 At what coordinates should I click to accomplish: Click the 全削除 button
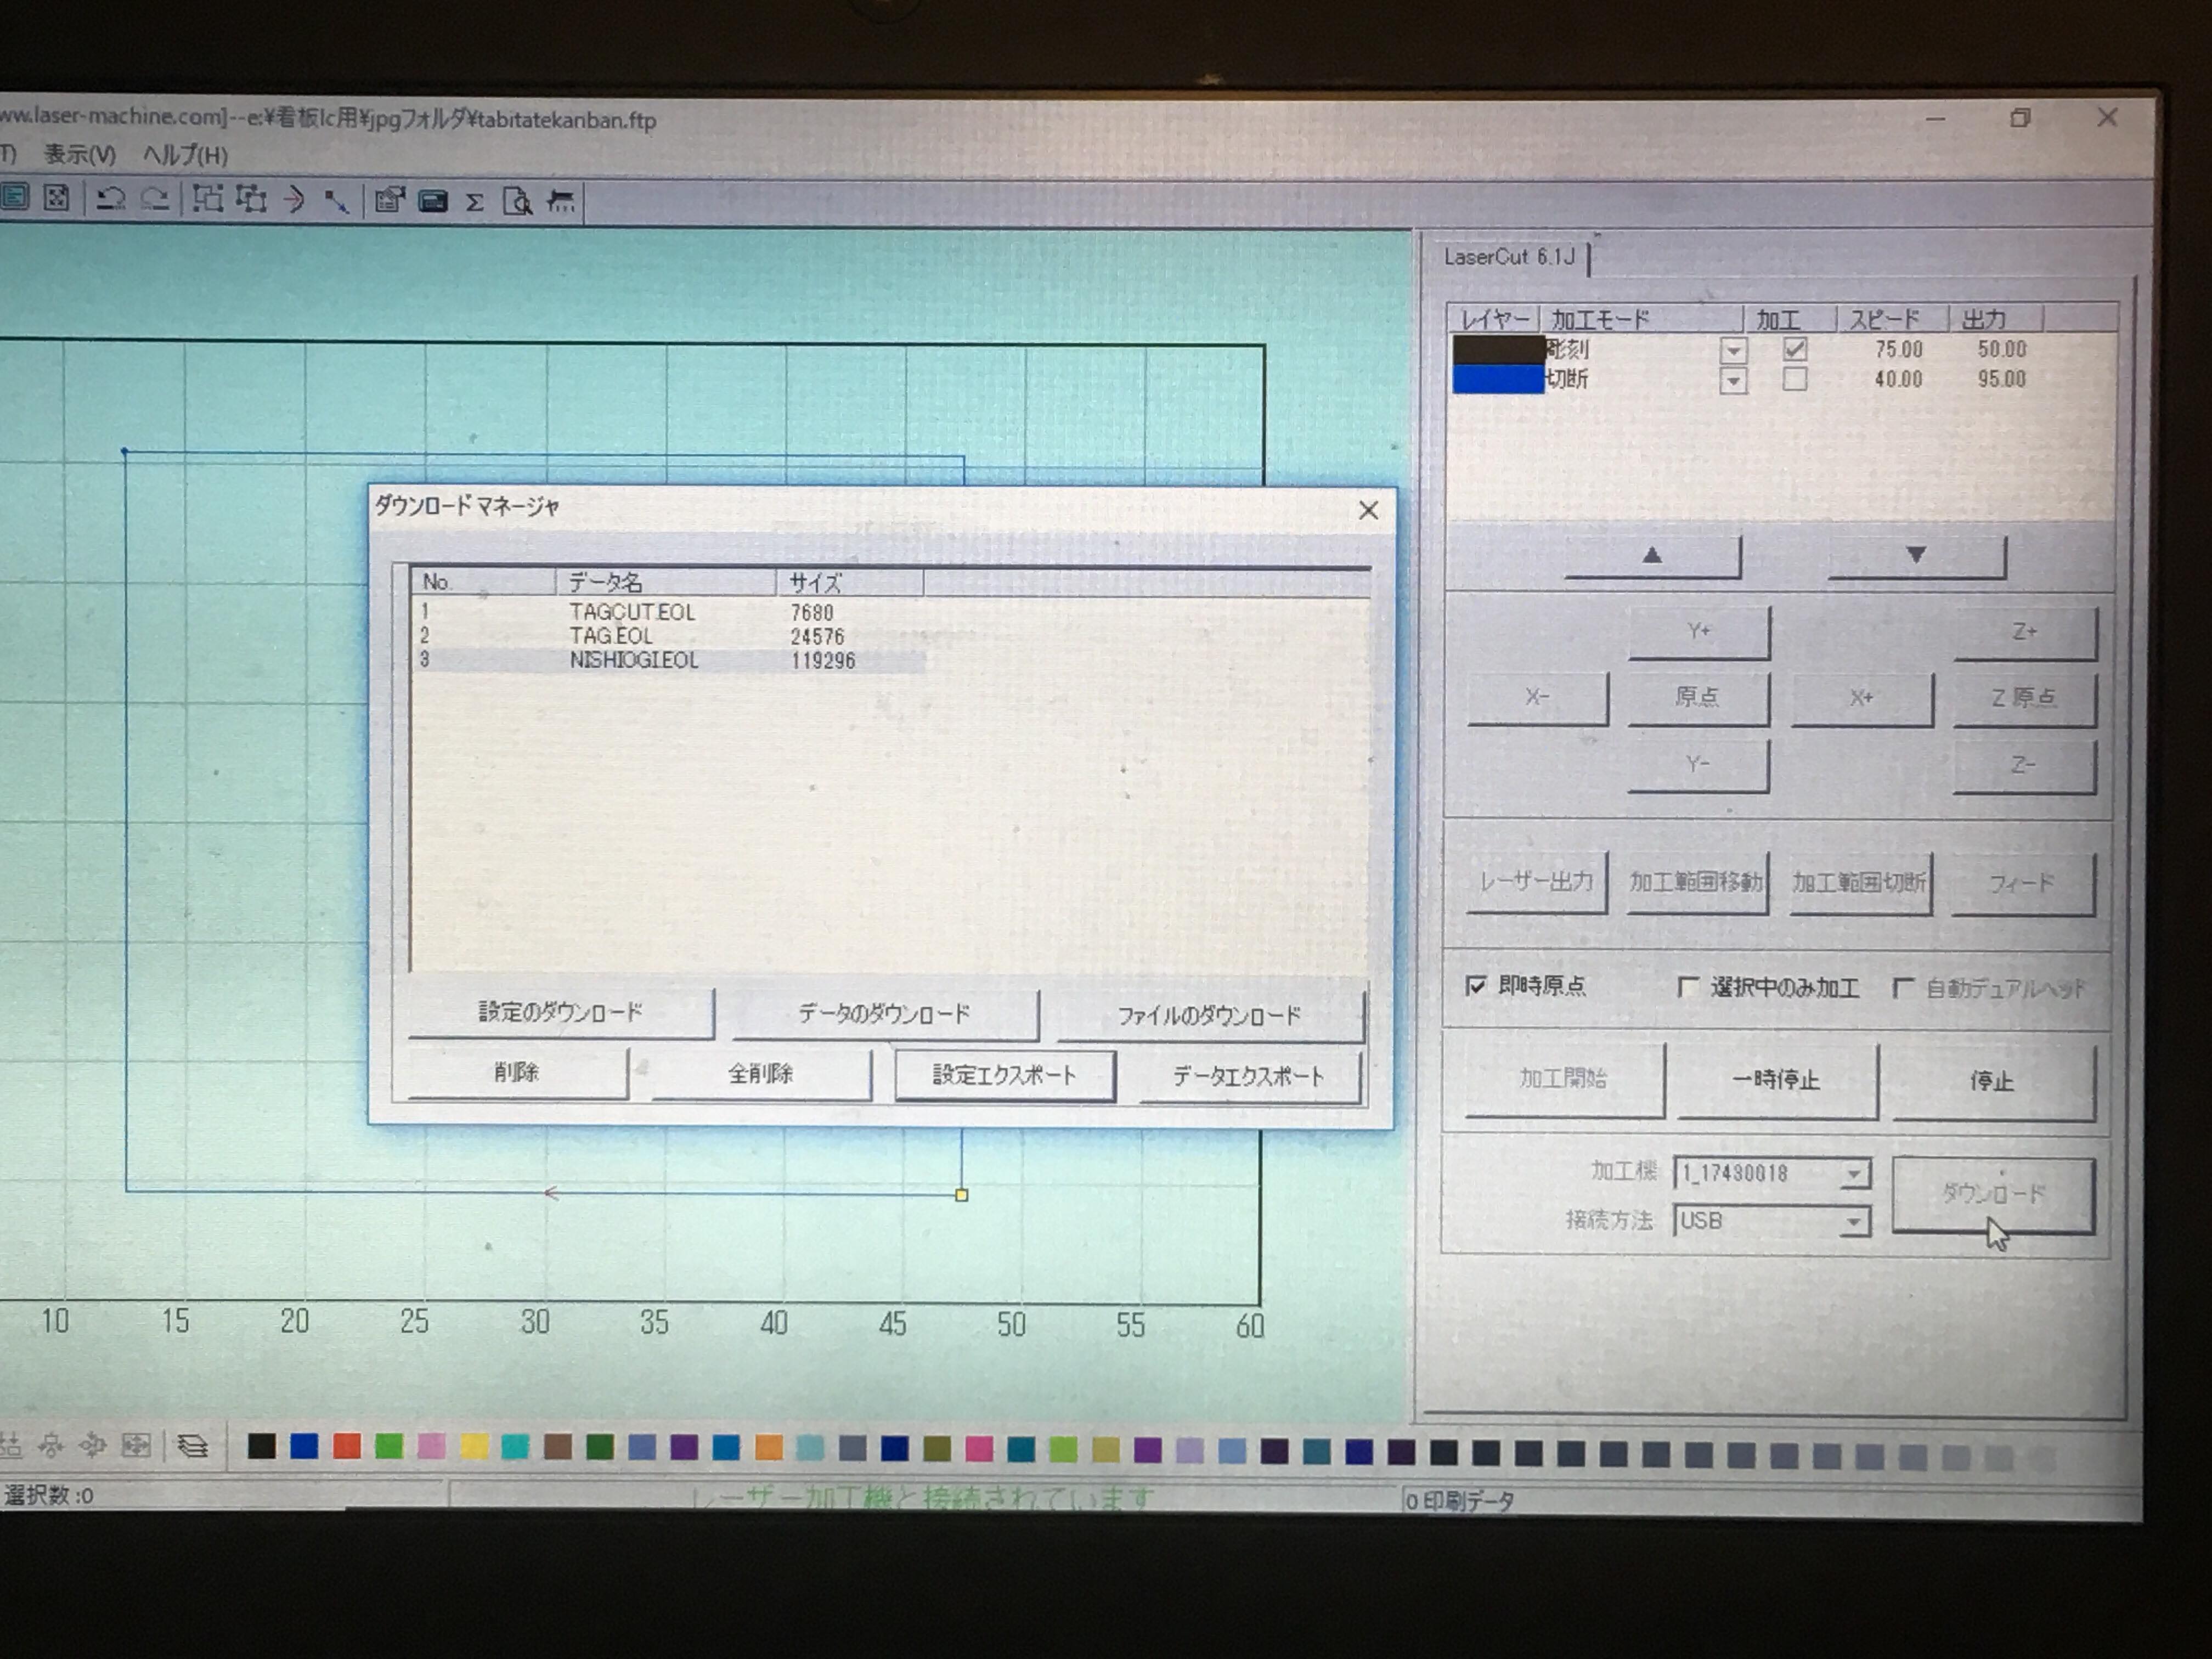[x=760, y=1074]
